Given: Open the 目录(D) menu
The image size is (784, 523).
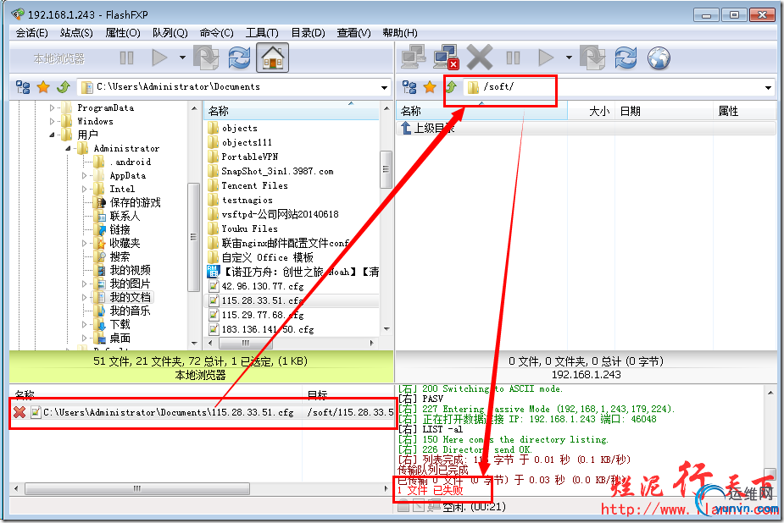Looking at the screenshot, I should (x=308, y=33).
